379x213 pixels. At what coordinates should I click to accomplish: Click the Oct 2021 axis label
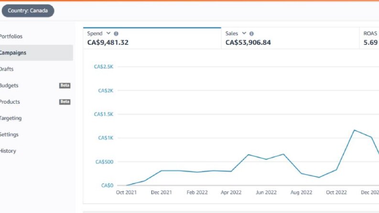126,192
